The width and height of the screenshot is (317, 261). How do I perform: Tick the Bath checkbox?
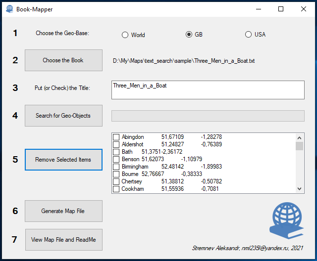click(116, 152)
